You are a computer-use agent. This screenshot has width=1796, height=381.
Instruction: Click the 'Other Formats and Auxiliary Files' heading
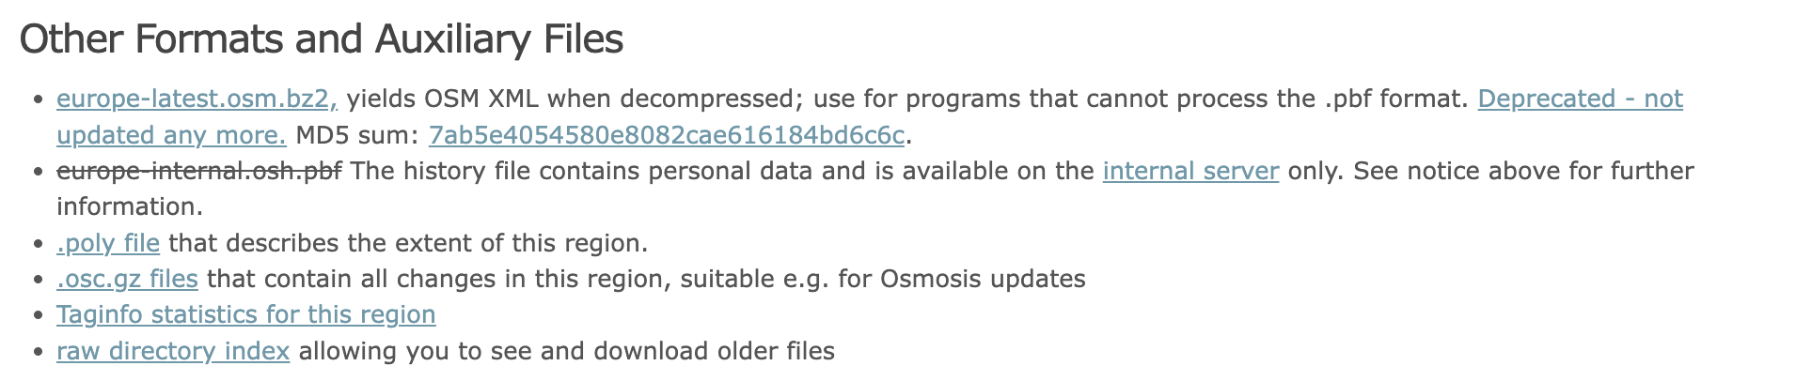321,39
